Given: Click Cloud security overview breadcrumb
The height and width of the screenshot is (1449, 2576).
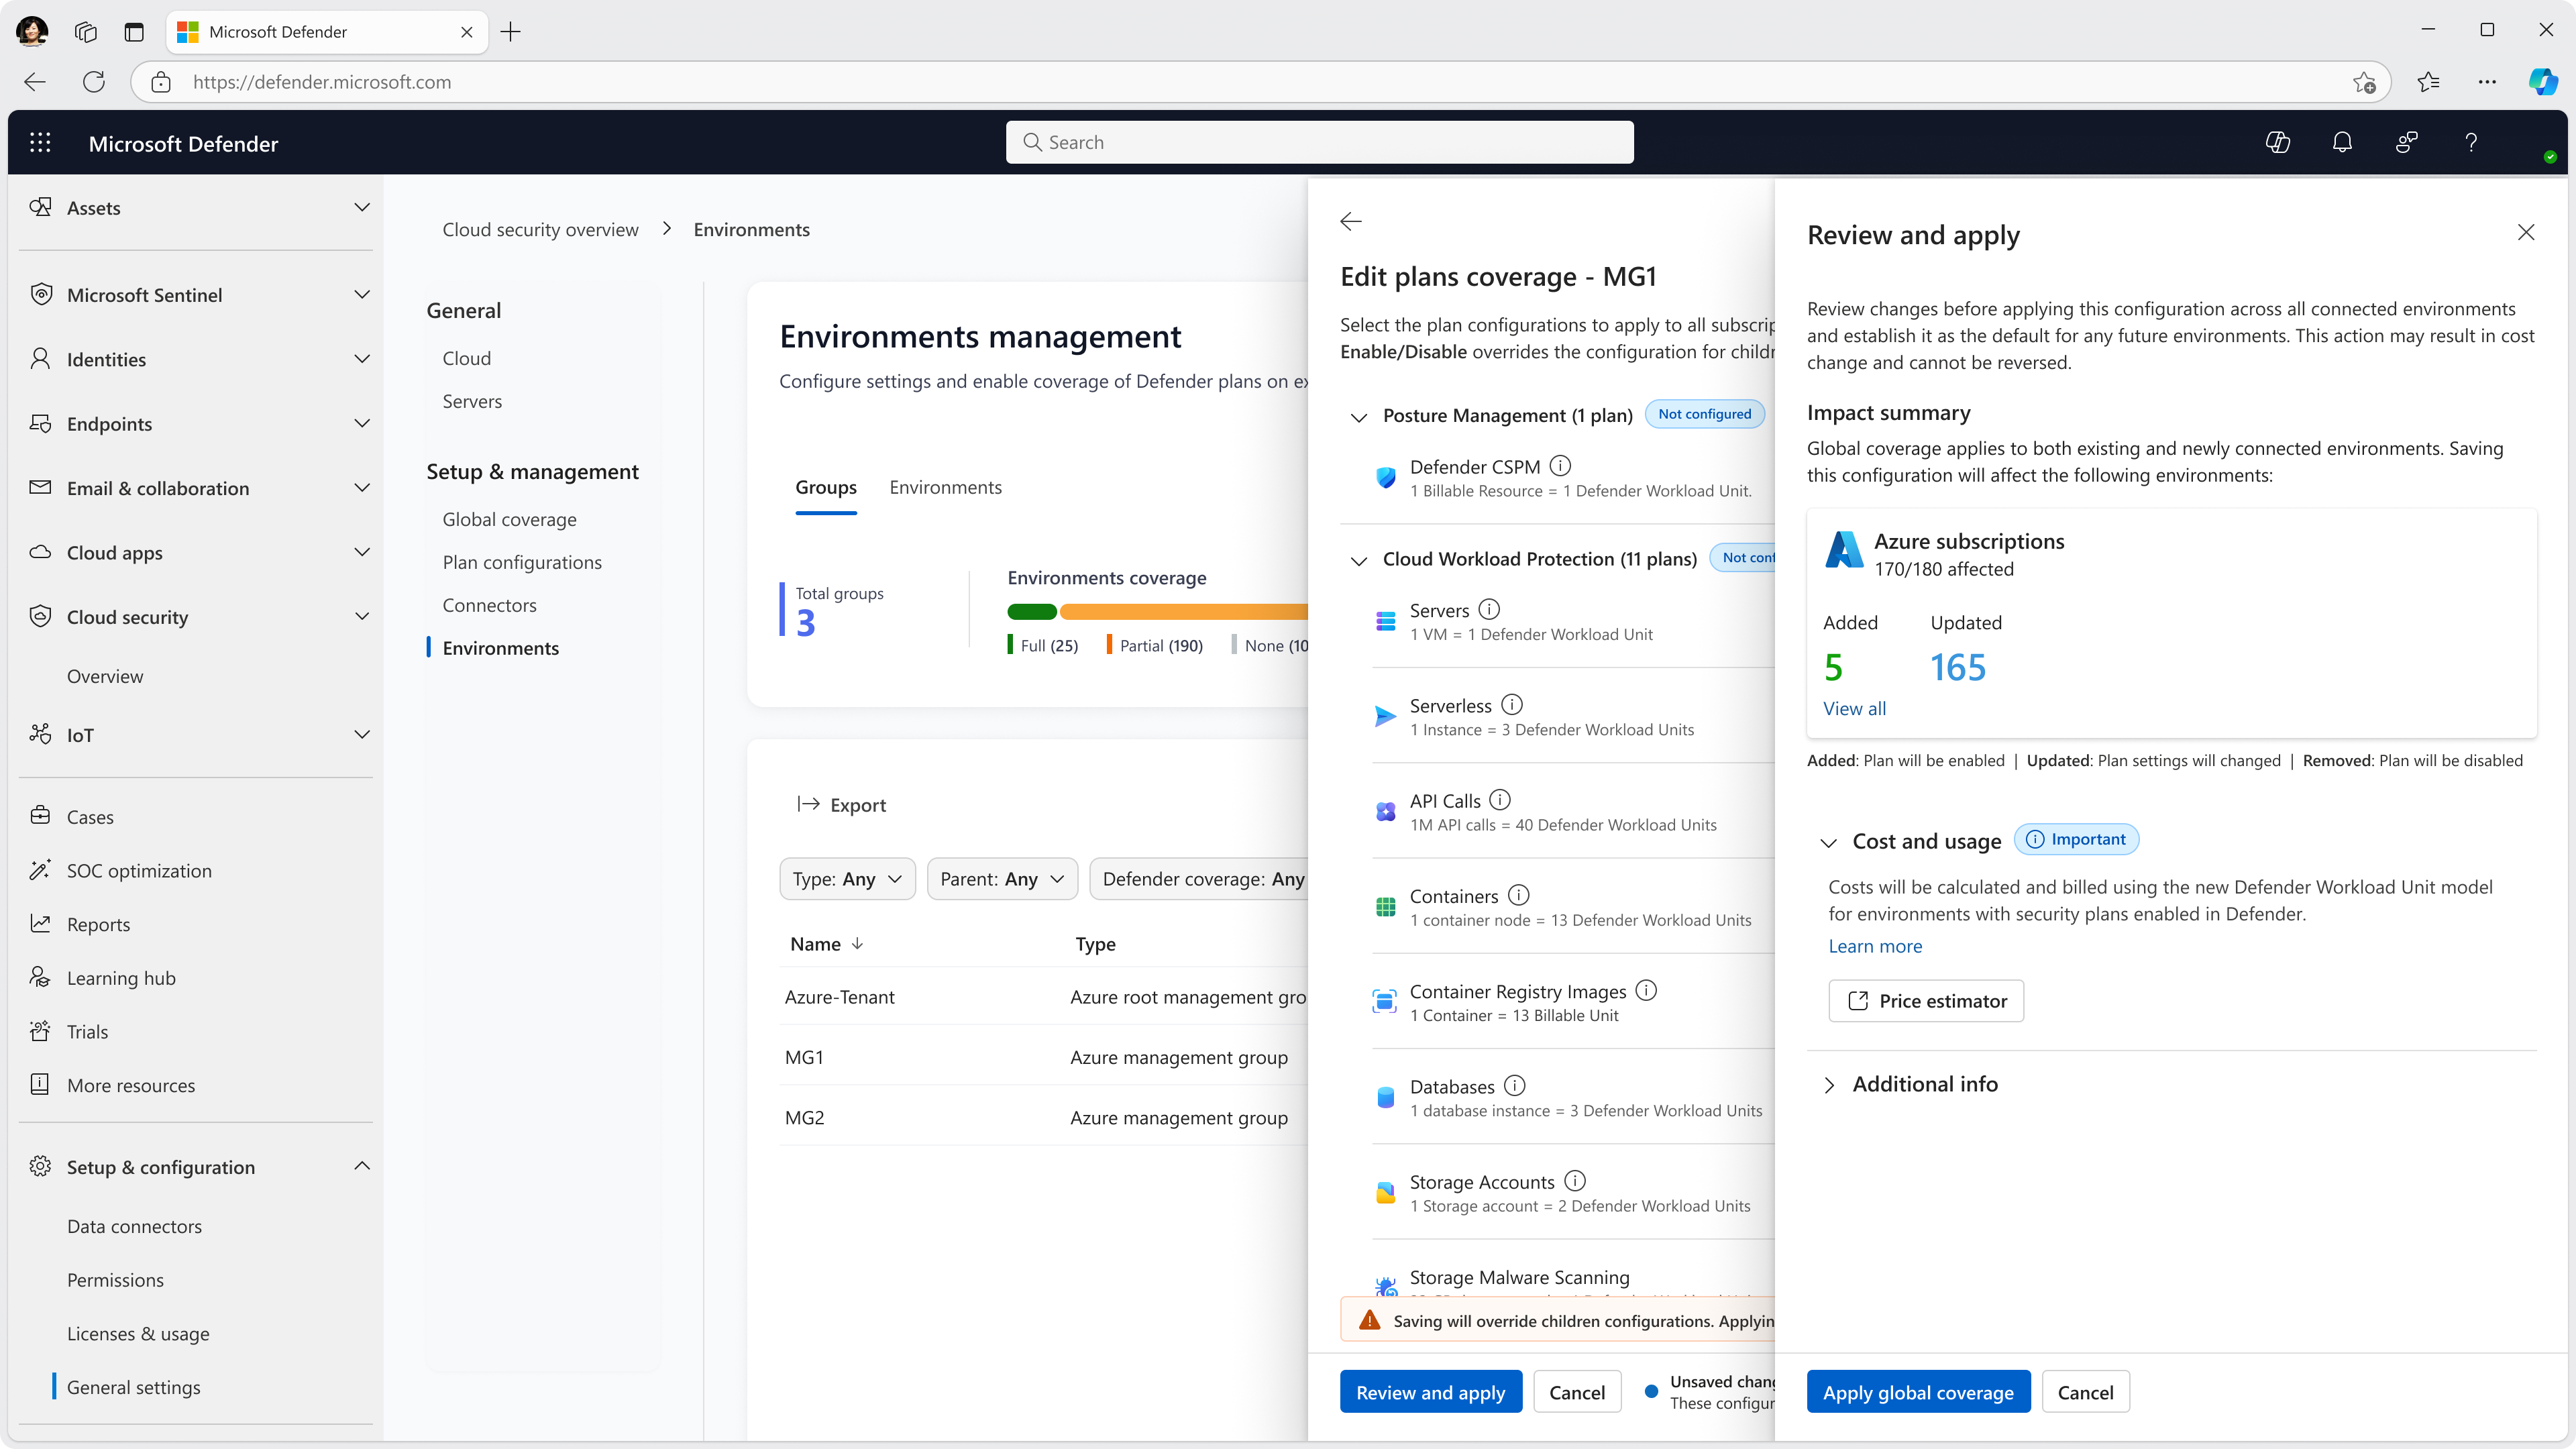Looking at the screenshot, I should pos(540,229).
